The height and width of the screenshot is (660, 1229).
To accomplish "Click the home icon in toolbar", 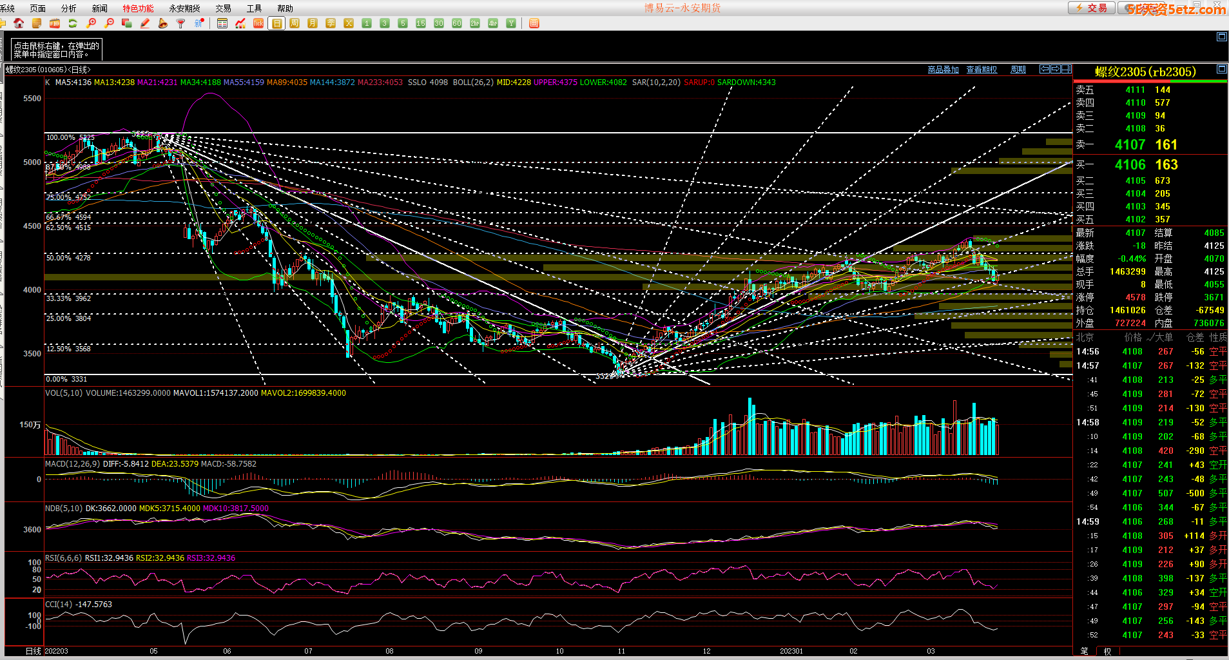I will (19, 23).
